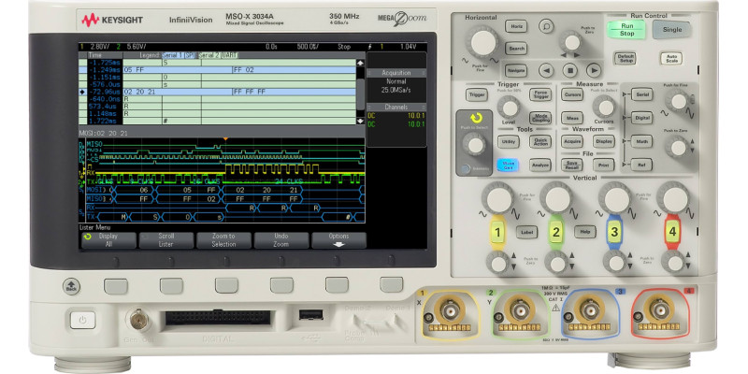This screenshot has height=374, width=748.
Task: Tap the Quick Action key
Action: click(540, 142)
